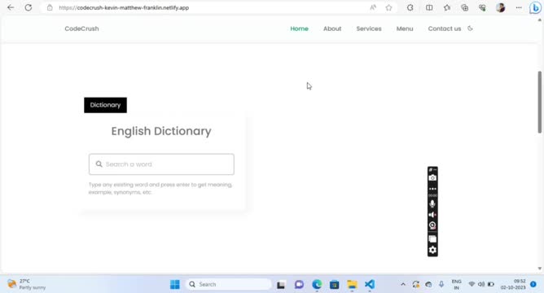Viewport: 544px width, 293px height.
Task: Open Browser essentials heart icon
Action: tap(482, 7)
